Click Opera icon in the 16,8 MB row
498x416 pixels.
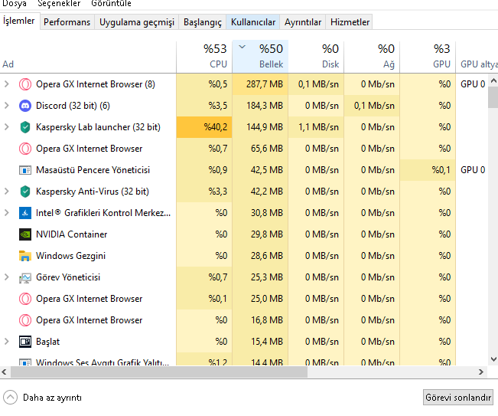tap(25, 320)
